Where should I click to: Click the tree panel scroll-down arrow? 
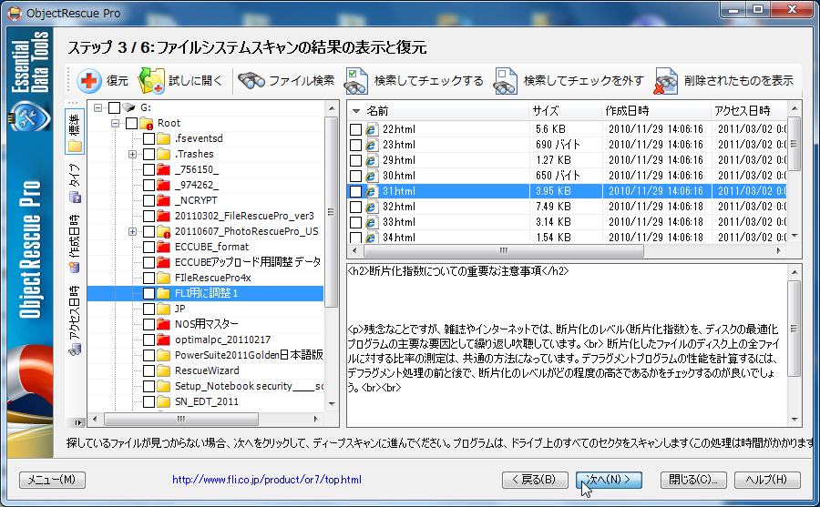pos(332,403)
